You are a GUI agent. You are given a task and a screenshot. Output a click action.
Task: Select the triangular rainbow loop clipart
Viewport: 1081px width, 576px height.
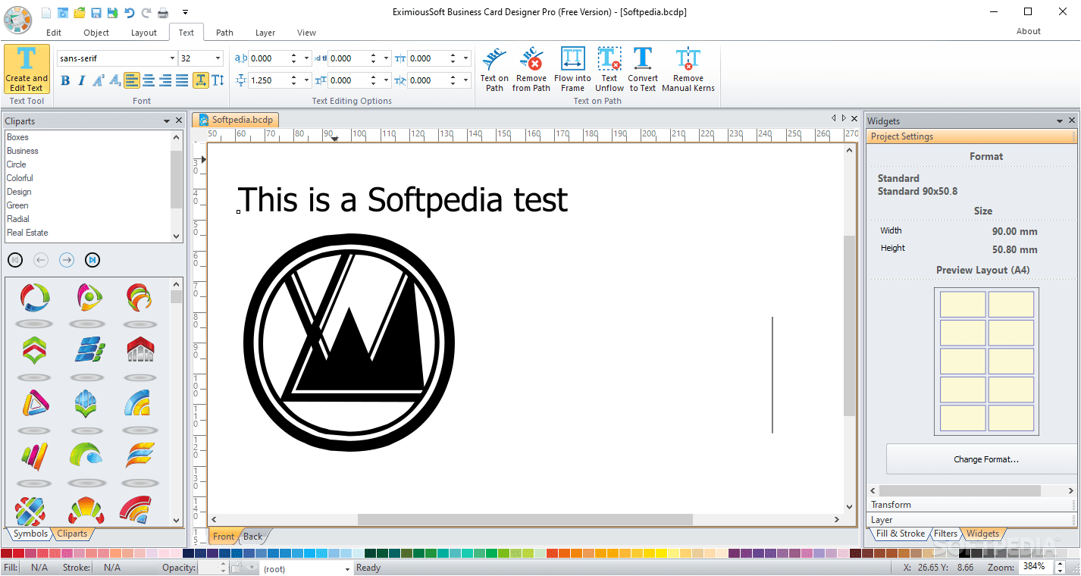[34, 402]
